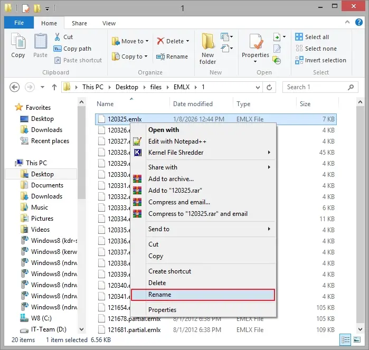Go up one folder level arrow
Image resolution: width=369 pixels, height=350 pixels.
click(x=54, y=87)
